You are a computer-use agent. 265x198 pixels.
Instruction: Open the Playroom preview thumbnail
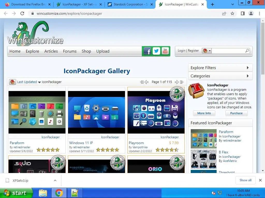[x=156, y=112]
